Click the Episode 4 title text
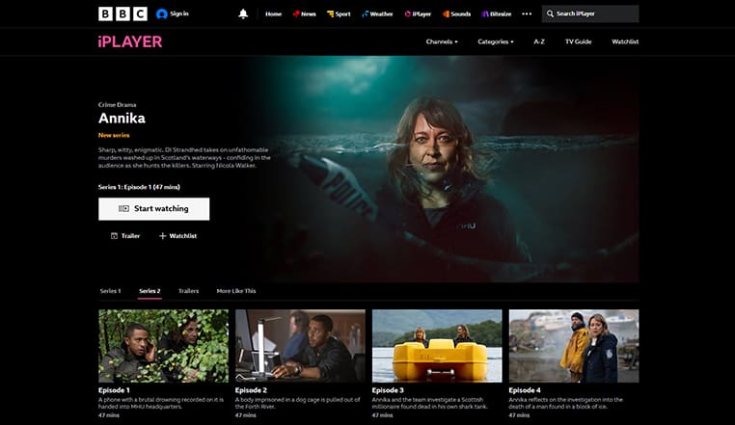The image size is (735, 425). tap(525, 390)
